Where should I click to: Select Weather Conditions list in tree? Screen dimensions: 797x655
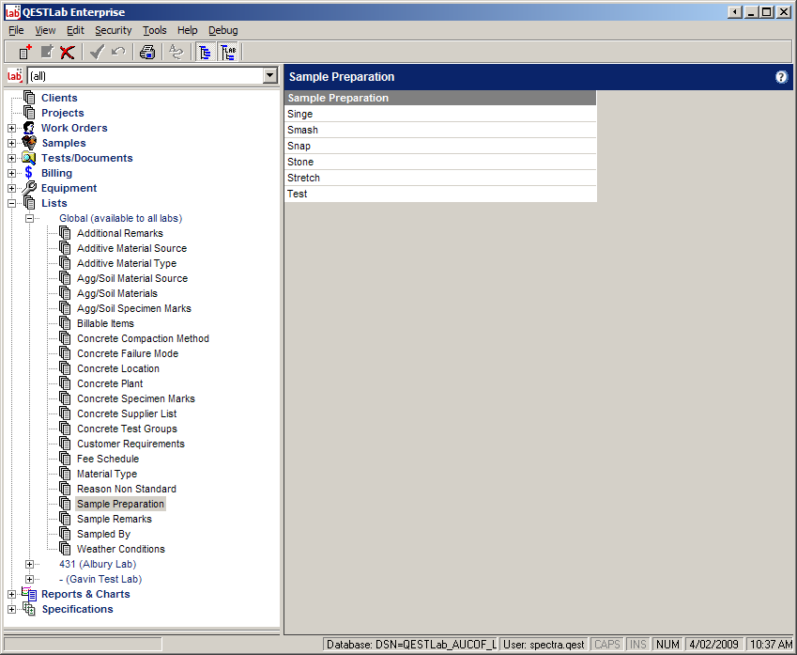120,549
